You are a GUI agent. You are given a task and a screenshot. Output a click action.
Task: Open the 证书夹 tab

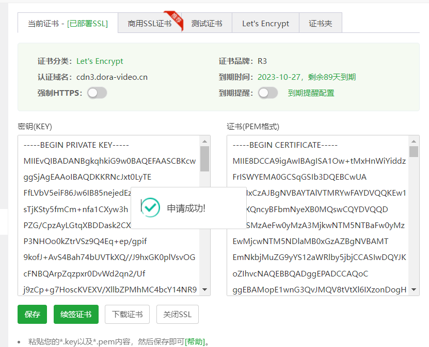pyautogui.click(x=320, y=23)
